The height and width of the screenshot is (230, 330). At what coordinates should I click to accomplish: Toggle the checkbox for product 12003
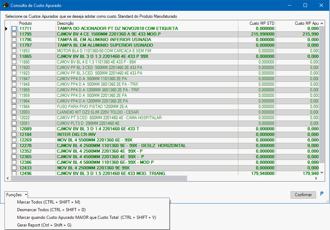(14, 112)
